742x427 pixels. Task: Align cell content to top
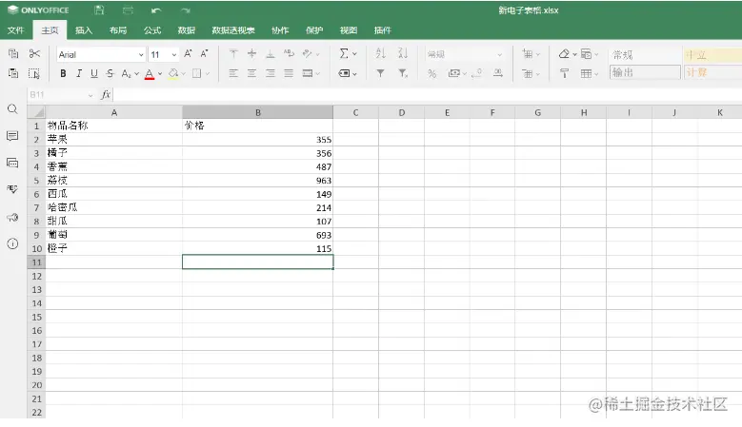point(233,53)
